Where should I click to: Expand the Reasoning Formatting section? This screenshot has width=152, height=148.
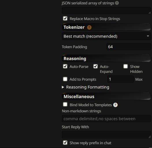pos(86,87)
